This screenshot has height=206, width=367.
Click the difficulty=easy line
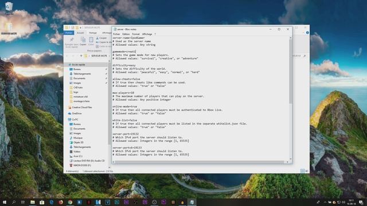click(x=124, y=65)
